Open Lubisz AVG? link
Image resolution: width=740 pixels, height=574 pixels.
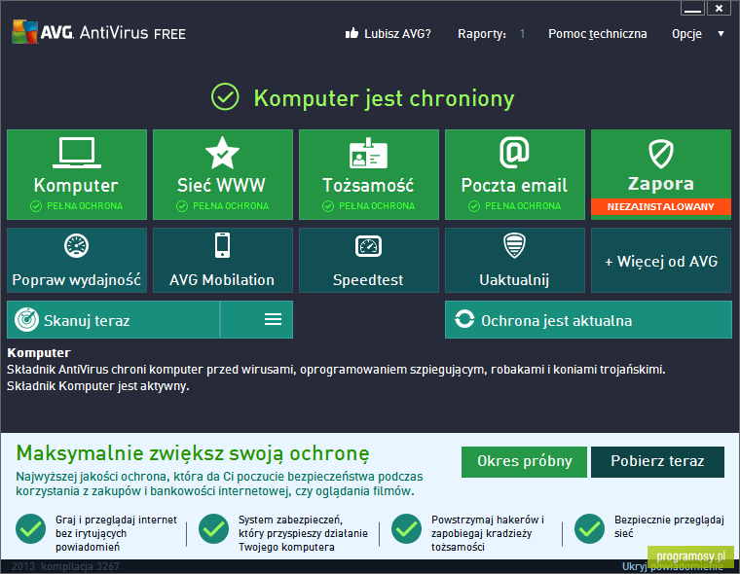coord(397,34)
